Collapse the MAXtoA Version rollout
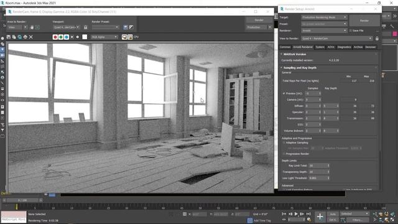Screen dimensions: 398x224 click(294, 54)
